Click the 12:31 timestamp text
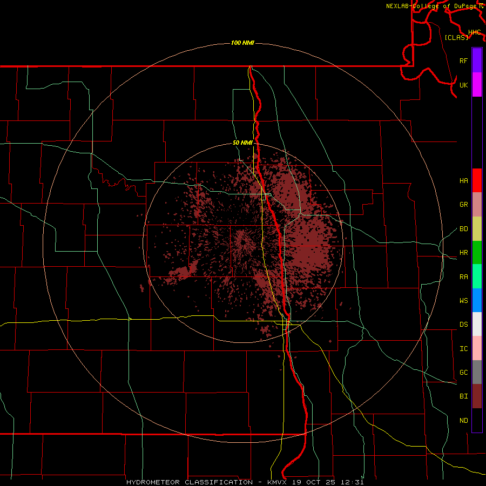Image resolution: width=486 pixels, height=486 pixels. click(x=352, y=482)
